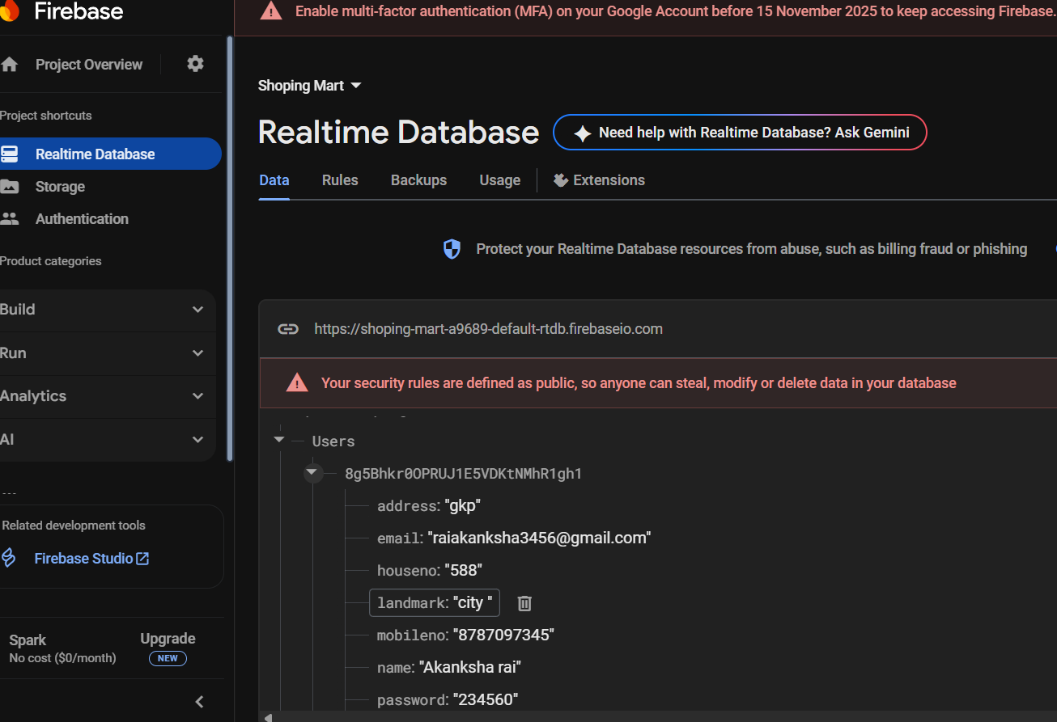Click the Authentication people icon

(10, 219)
